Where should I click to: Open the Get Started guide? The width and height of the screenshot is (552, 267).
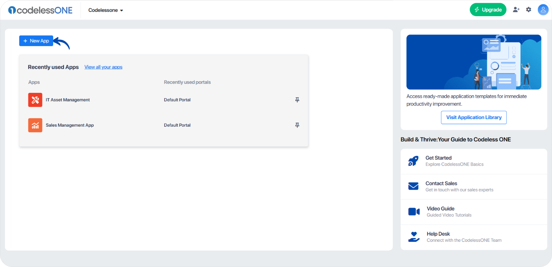click(474, 161)
